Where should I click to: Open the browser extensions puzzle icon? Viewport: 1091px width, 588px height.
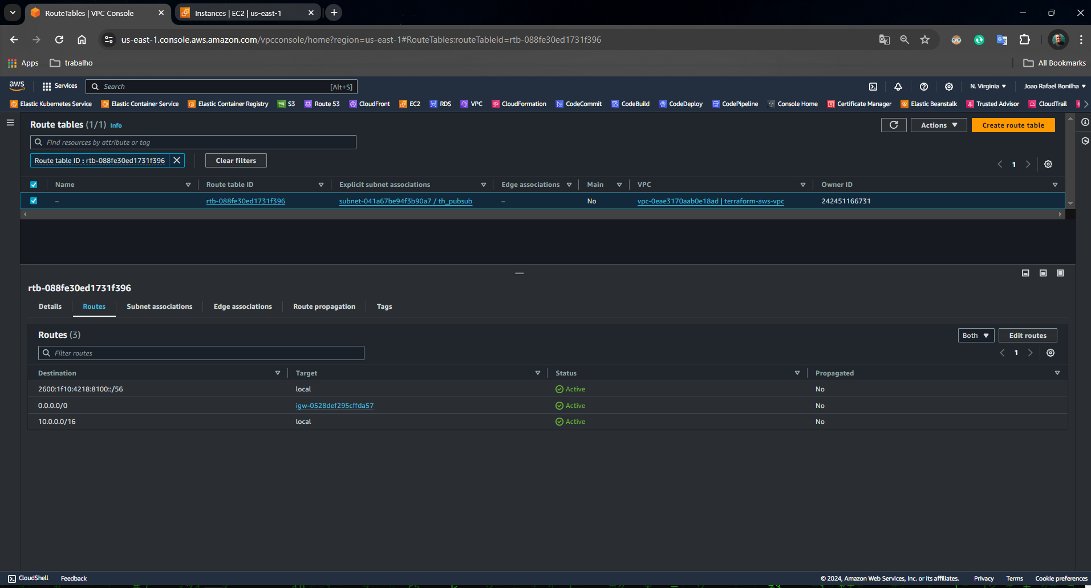click(1025, 40)
